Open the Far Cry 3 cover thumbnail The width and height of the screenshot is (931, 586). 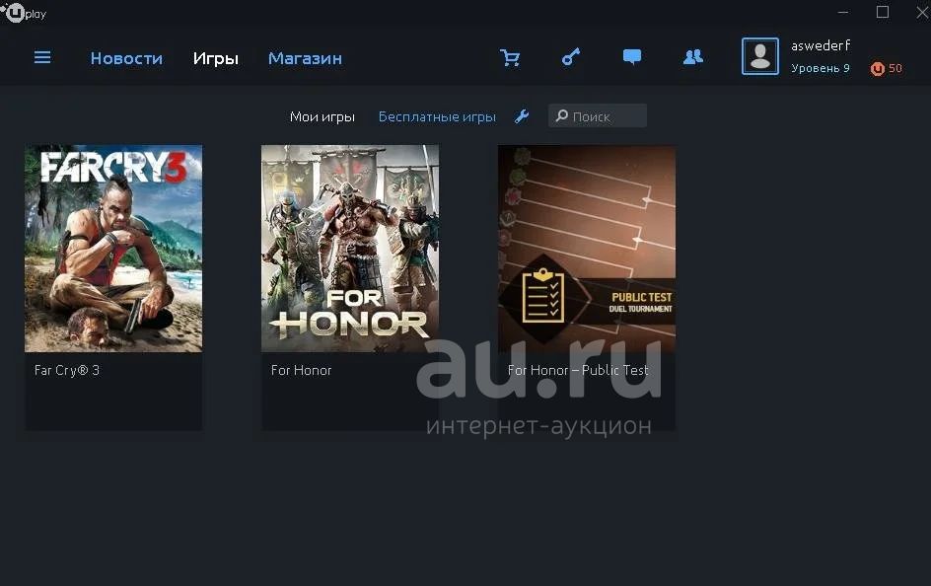113,249
